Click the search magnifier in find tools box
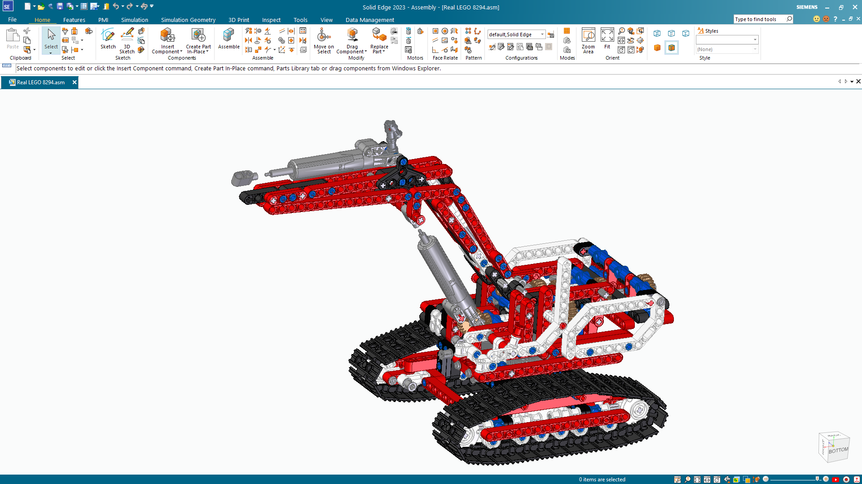862x484 pixels. tap(789, 19)
